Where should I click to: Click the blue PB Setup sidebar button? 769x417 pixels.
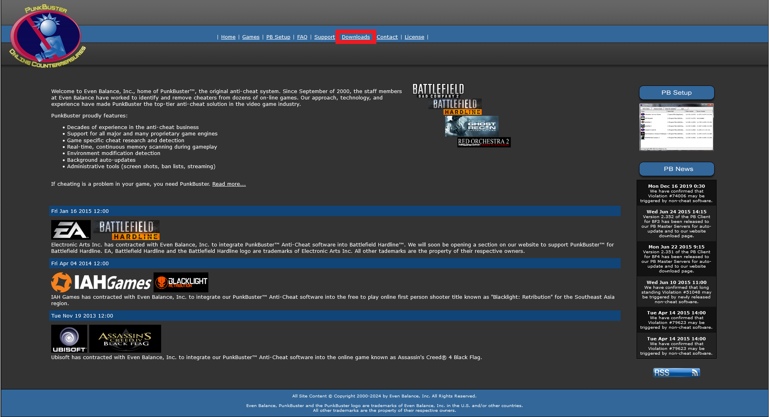point(677,93)
